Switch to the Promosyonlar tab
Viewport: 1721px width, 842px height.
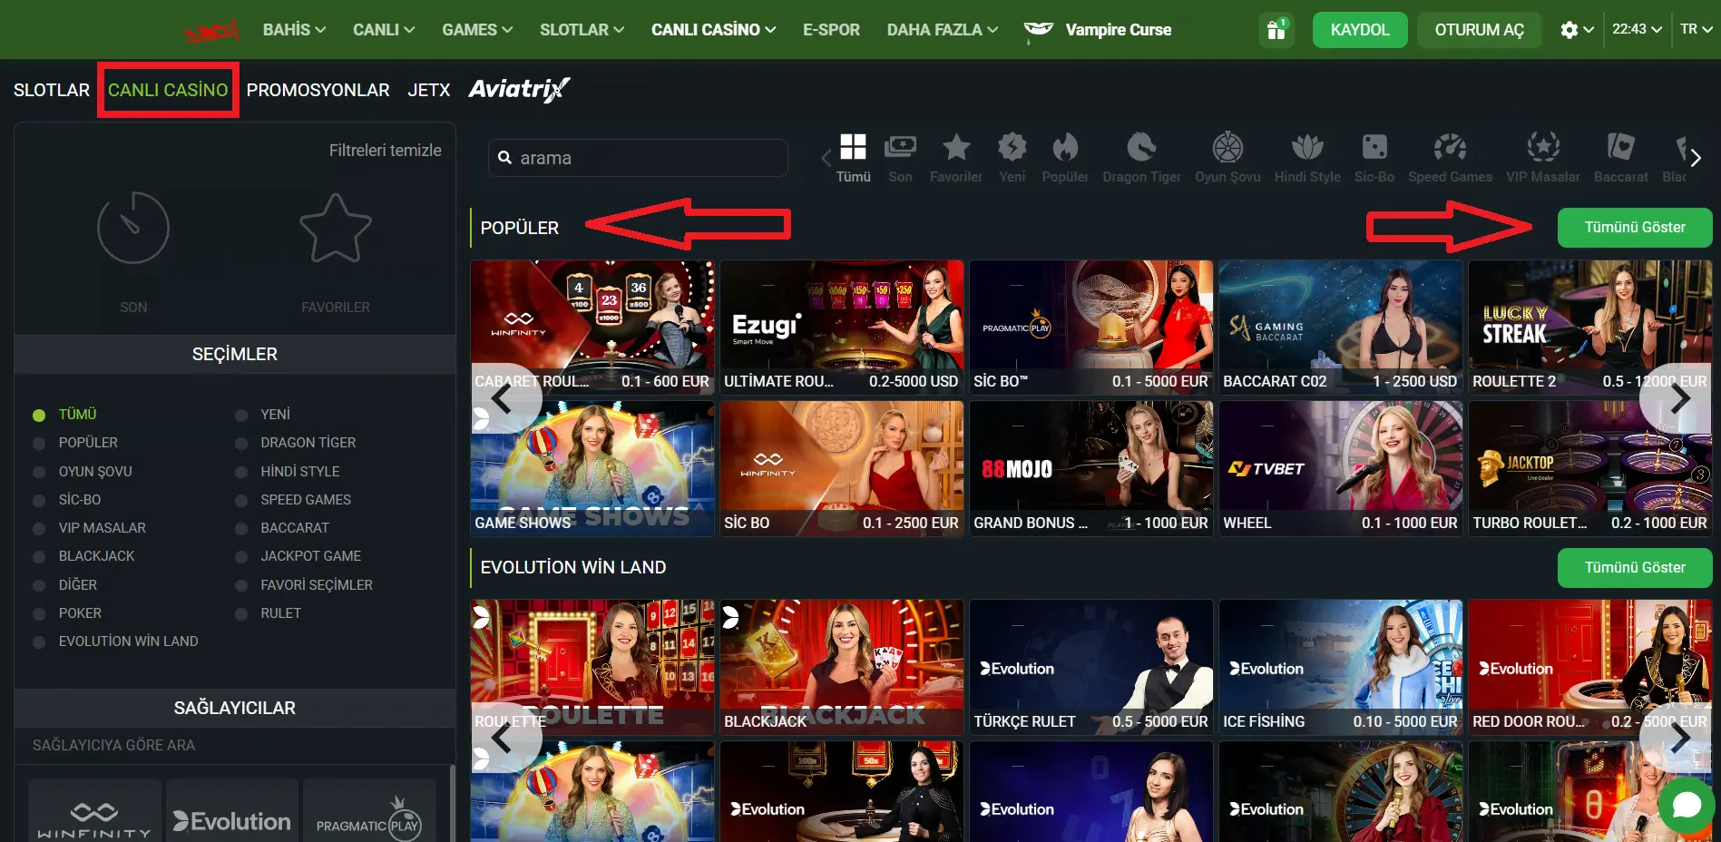[x=318, y=90]
